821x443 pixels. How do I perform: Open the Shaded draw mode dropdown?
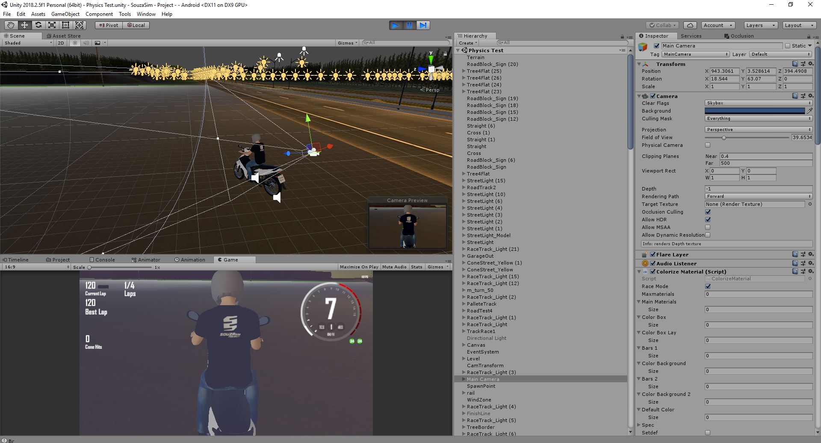click(x=28, y=43)
